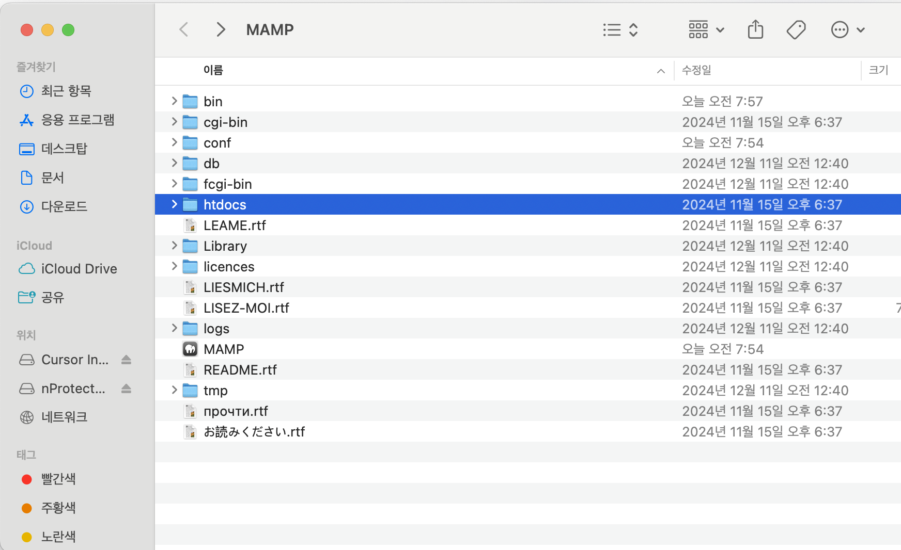Open the Cursor In... volume
This screenshot has height=550, width=901.
pyautogui.click(x=75, y=360)
